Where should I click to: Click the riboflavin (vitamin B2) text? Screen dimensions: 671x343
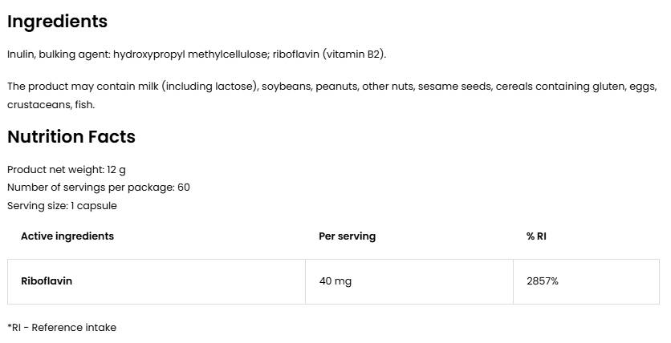tap(329, 54)
